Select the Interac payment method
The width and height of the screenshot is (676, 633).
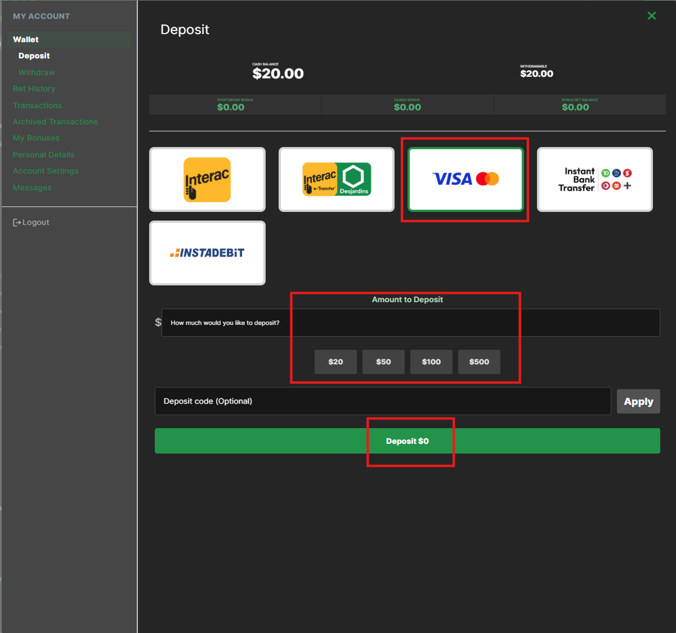(x=207, y=179)
